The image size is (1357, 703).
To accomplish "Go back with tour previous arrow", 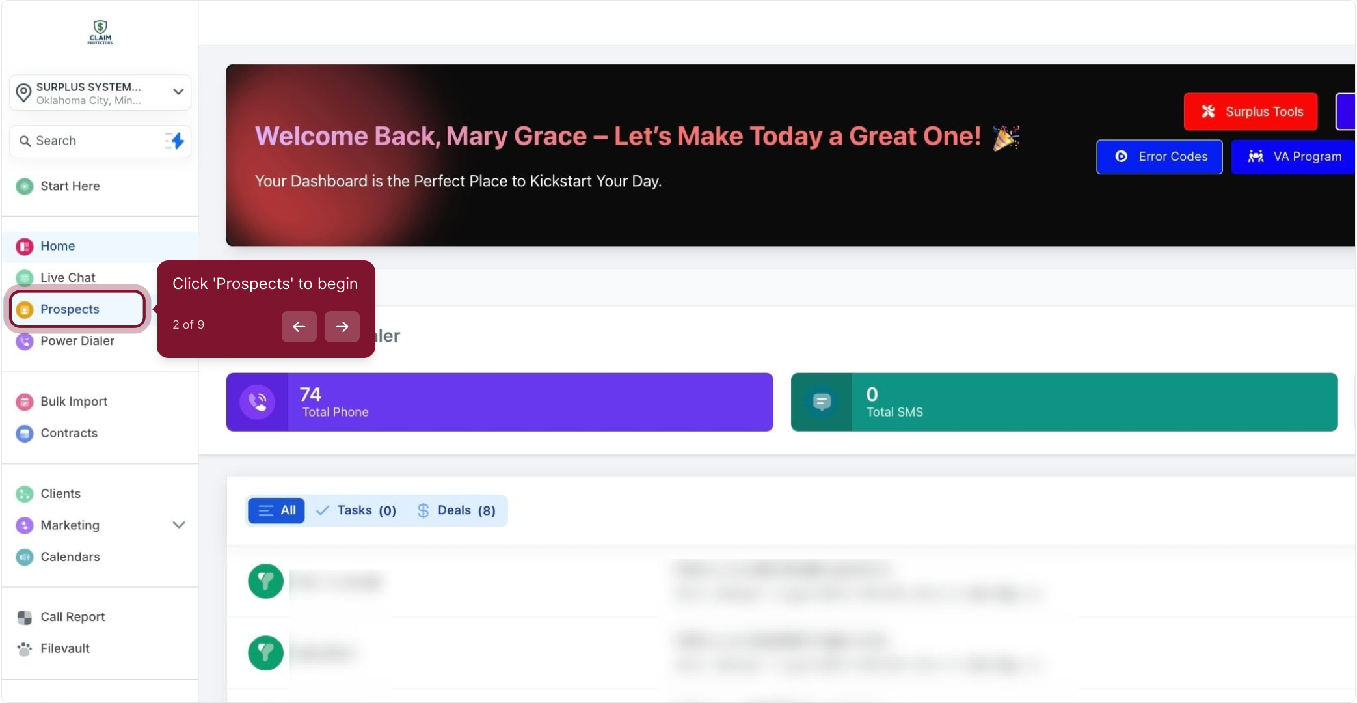I will pyautogui.click(x=299, y=326).
